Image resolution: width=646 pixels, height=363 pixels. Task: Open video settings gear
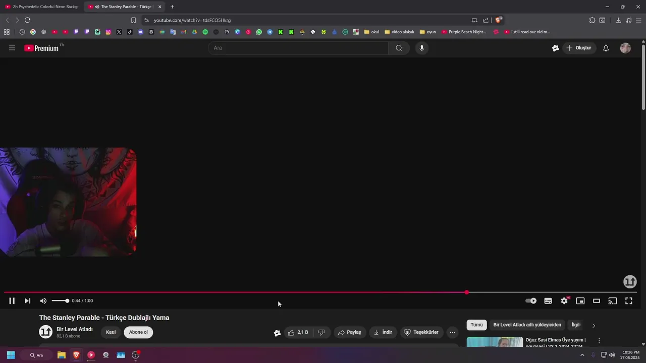pyautogui.click(x=564, y=301)
